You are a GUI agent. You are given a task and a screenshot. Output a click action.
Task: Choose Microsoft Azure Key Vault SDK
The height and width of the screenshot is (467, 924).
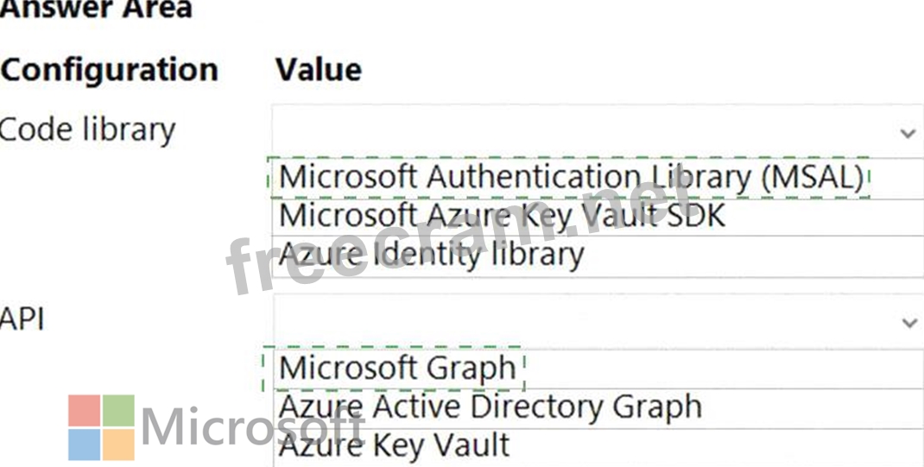click(x=502, y=216)
